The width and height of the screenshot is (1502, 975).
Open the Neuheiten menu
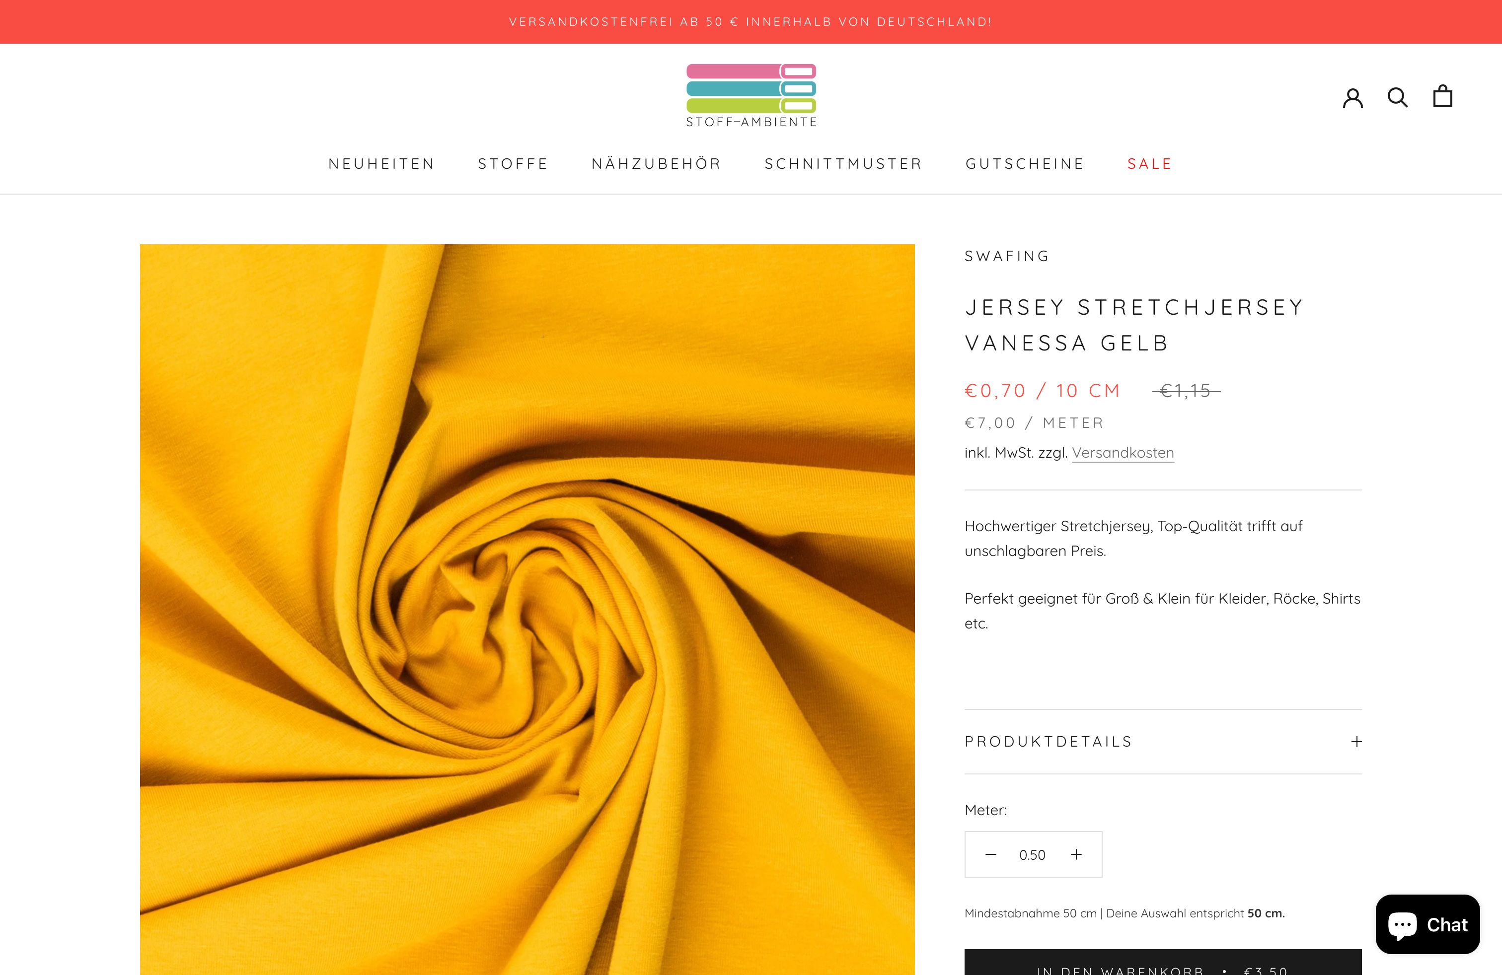coord(382,164)
